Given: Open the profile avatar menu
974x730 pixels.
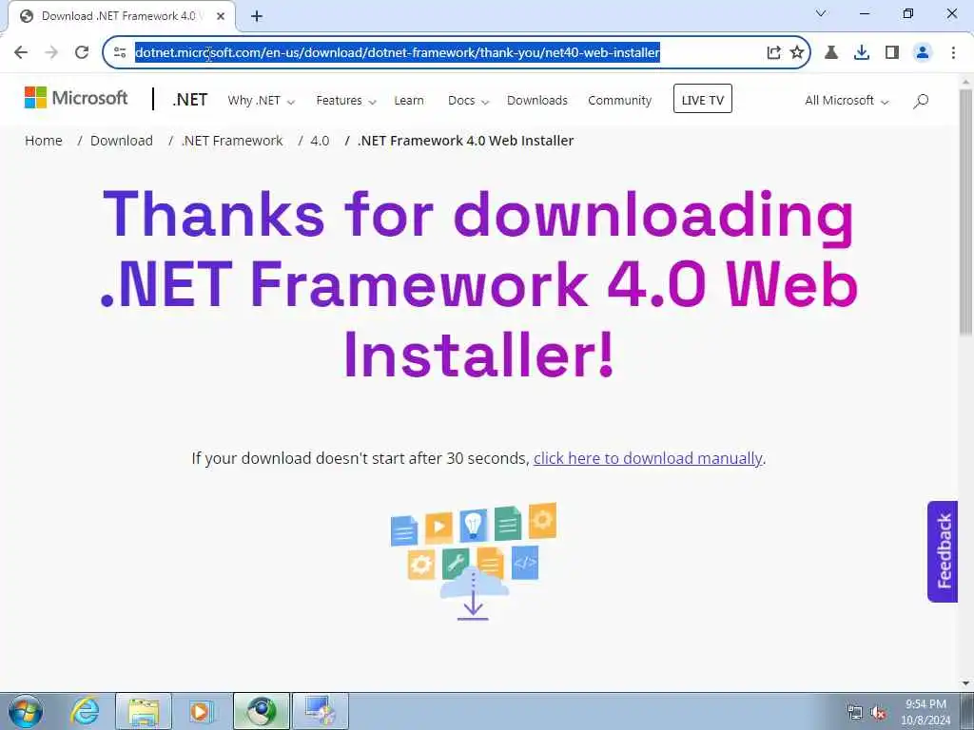Looking at the screenshot, I should tap(923, 52).
